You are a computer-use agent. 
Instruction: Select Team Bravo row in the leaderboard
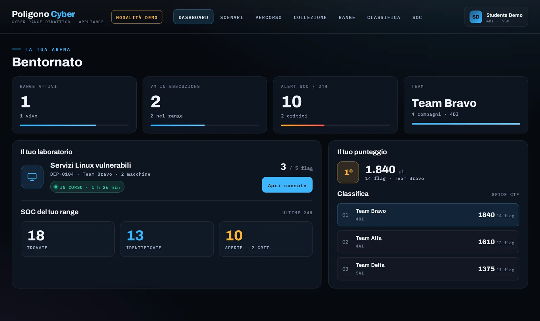pyautogui.click(x=428, y=215)
